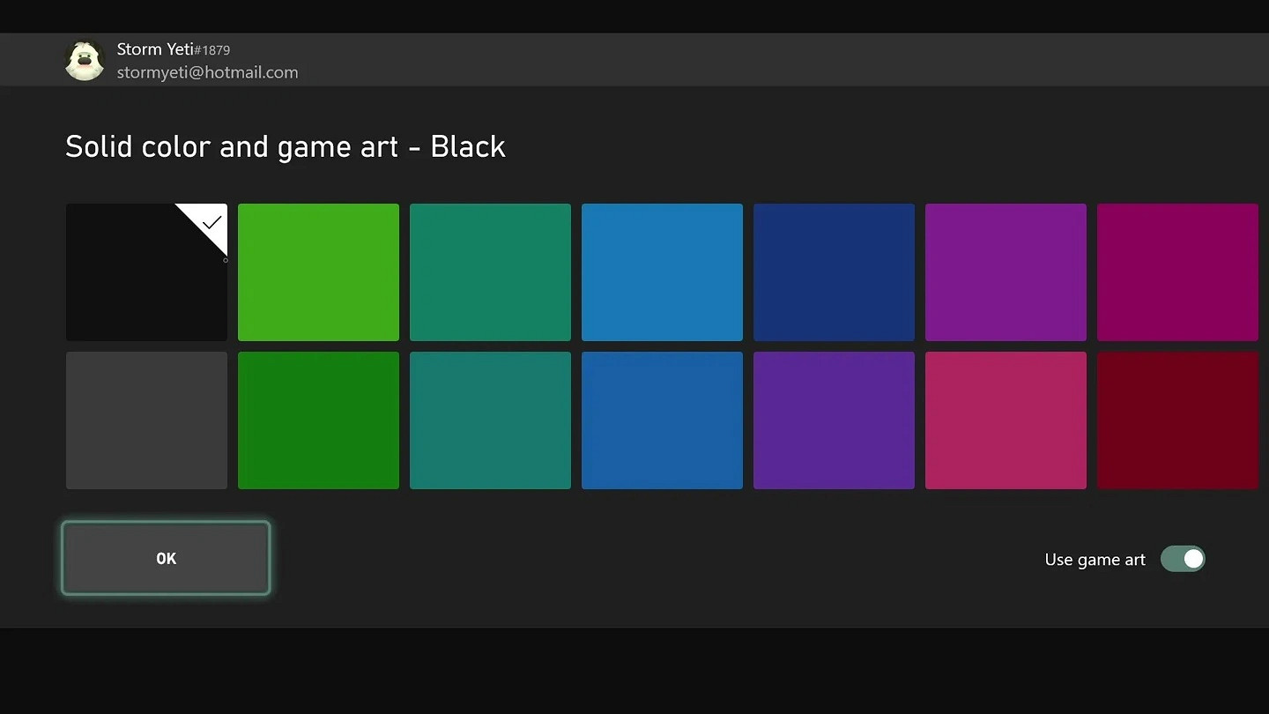This screenshot has width=1269, height=714.
Task: Pick the dark gray color swatch
Action: pyautogui.click(x=146, y=420)
